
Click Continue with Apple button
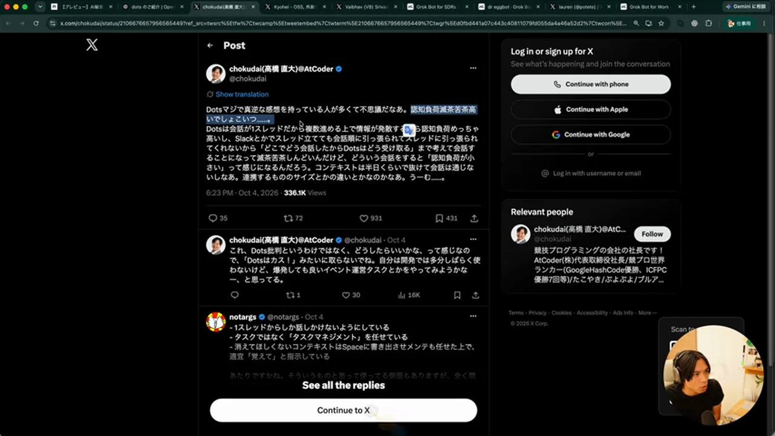point(590,110)
